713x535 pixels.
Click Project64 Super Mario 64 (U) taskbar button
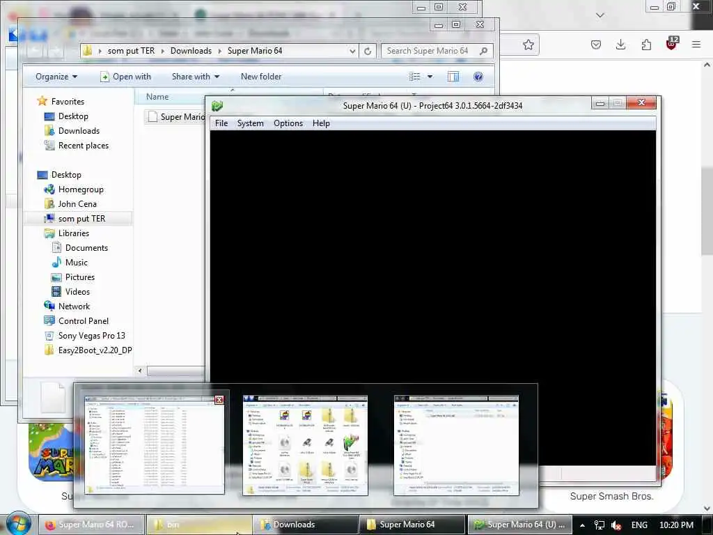tap(519, 525)
